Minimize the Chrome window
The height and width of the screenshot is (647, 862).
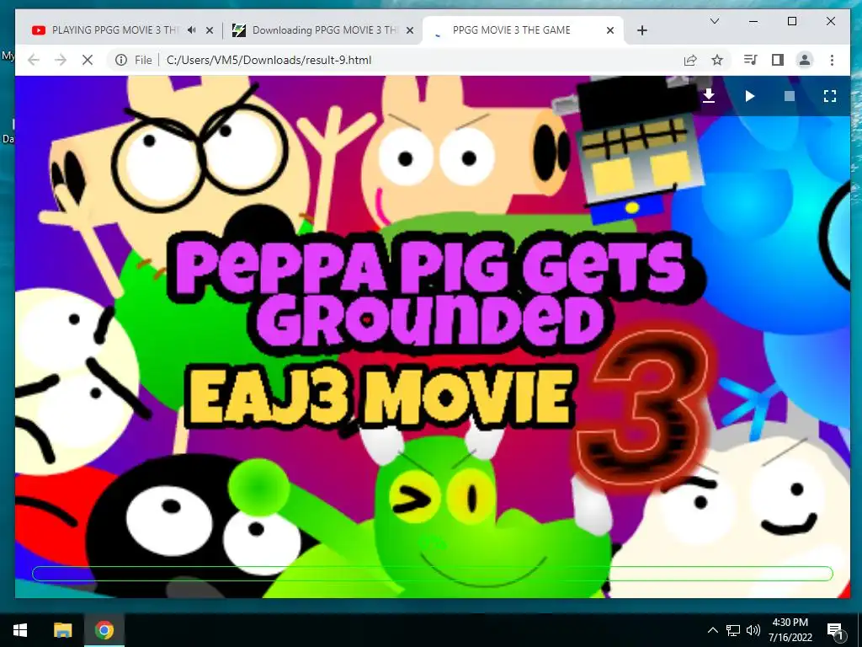(x=753, y=21)
